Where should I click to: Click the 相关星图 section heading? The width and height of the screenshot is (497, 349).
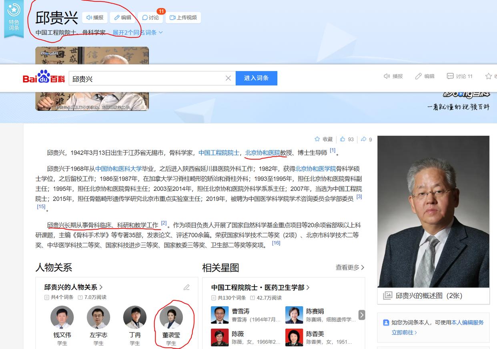(220, 267)
